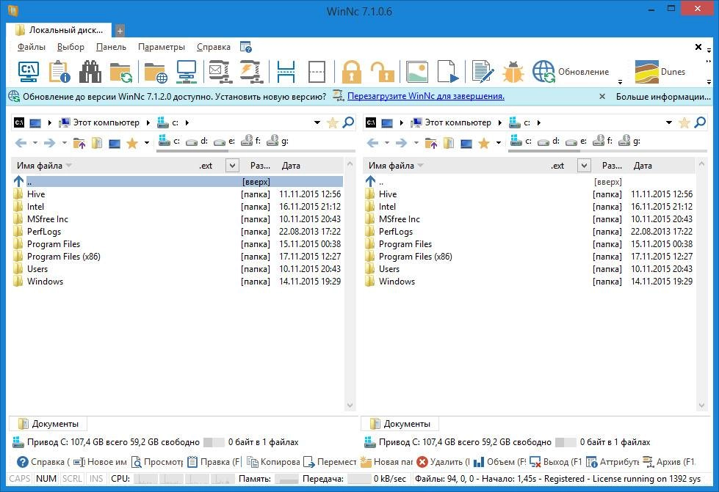This screenshot has height=492, width=719.
Task: Go up one folder in the left panel
Action: [x=79, y=143]
